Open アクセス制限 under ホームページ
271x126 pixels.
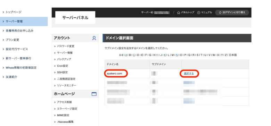[x=64, y=102]
